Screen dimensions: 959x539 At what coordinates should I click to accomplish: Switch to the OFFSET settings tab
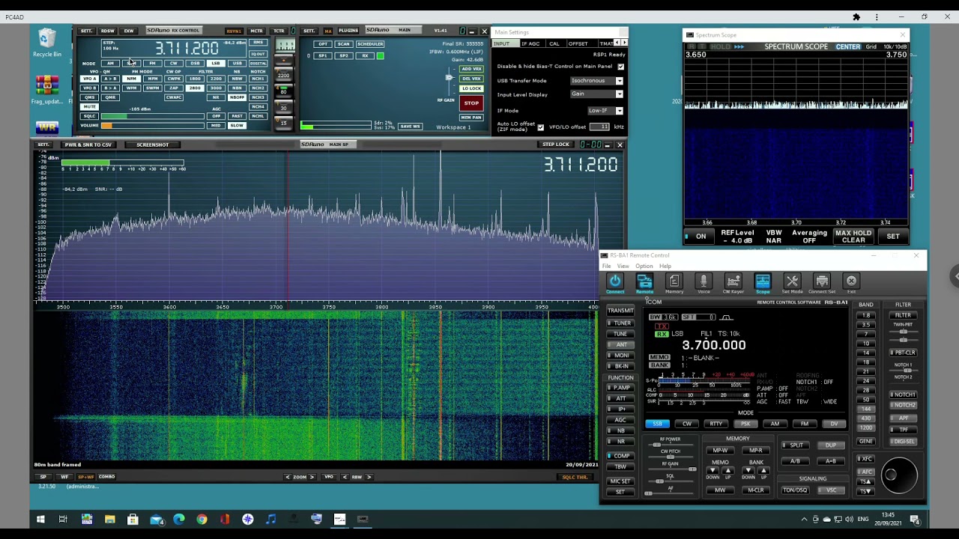(x=578, y=43)
